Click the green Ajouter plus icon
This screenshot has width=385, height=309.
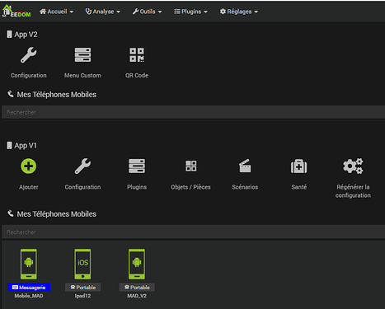click(x=29, y=166)
